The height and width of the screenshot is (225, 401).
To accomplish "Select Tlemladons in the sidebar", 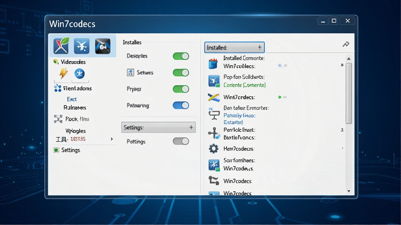I will [x=77, y=88].
